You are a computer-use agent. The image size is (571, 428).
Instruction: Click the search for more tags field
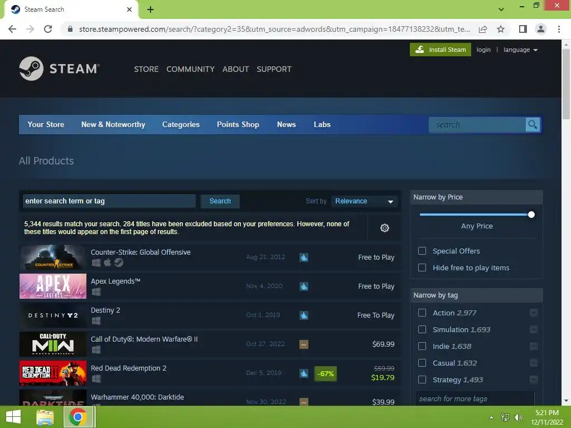pyautogui.click(x=475, y=398)
